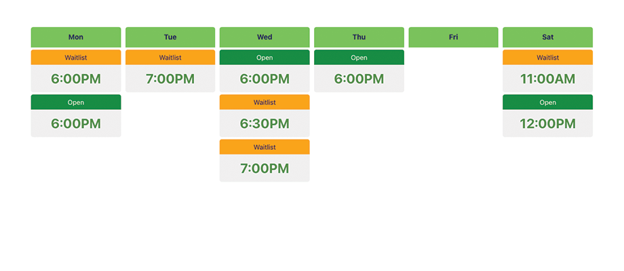The height and width of the screenshot is (271, 624).
Task: Select Saturday's 11:00AM time
Action: 547,79
